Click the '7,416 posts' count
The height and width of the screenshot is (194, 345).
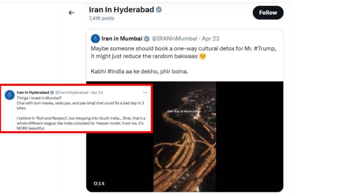[x=101, y=19]
